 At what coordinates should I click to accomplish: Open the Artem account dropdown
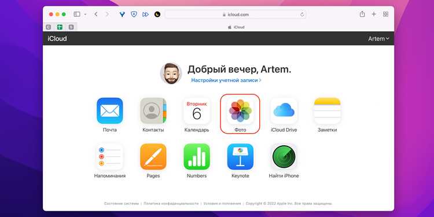tap(378, 39)
